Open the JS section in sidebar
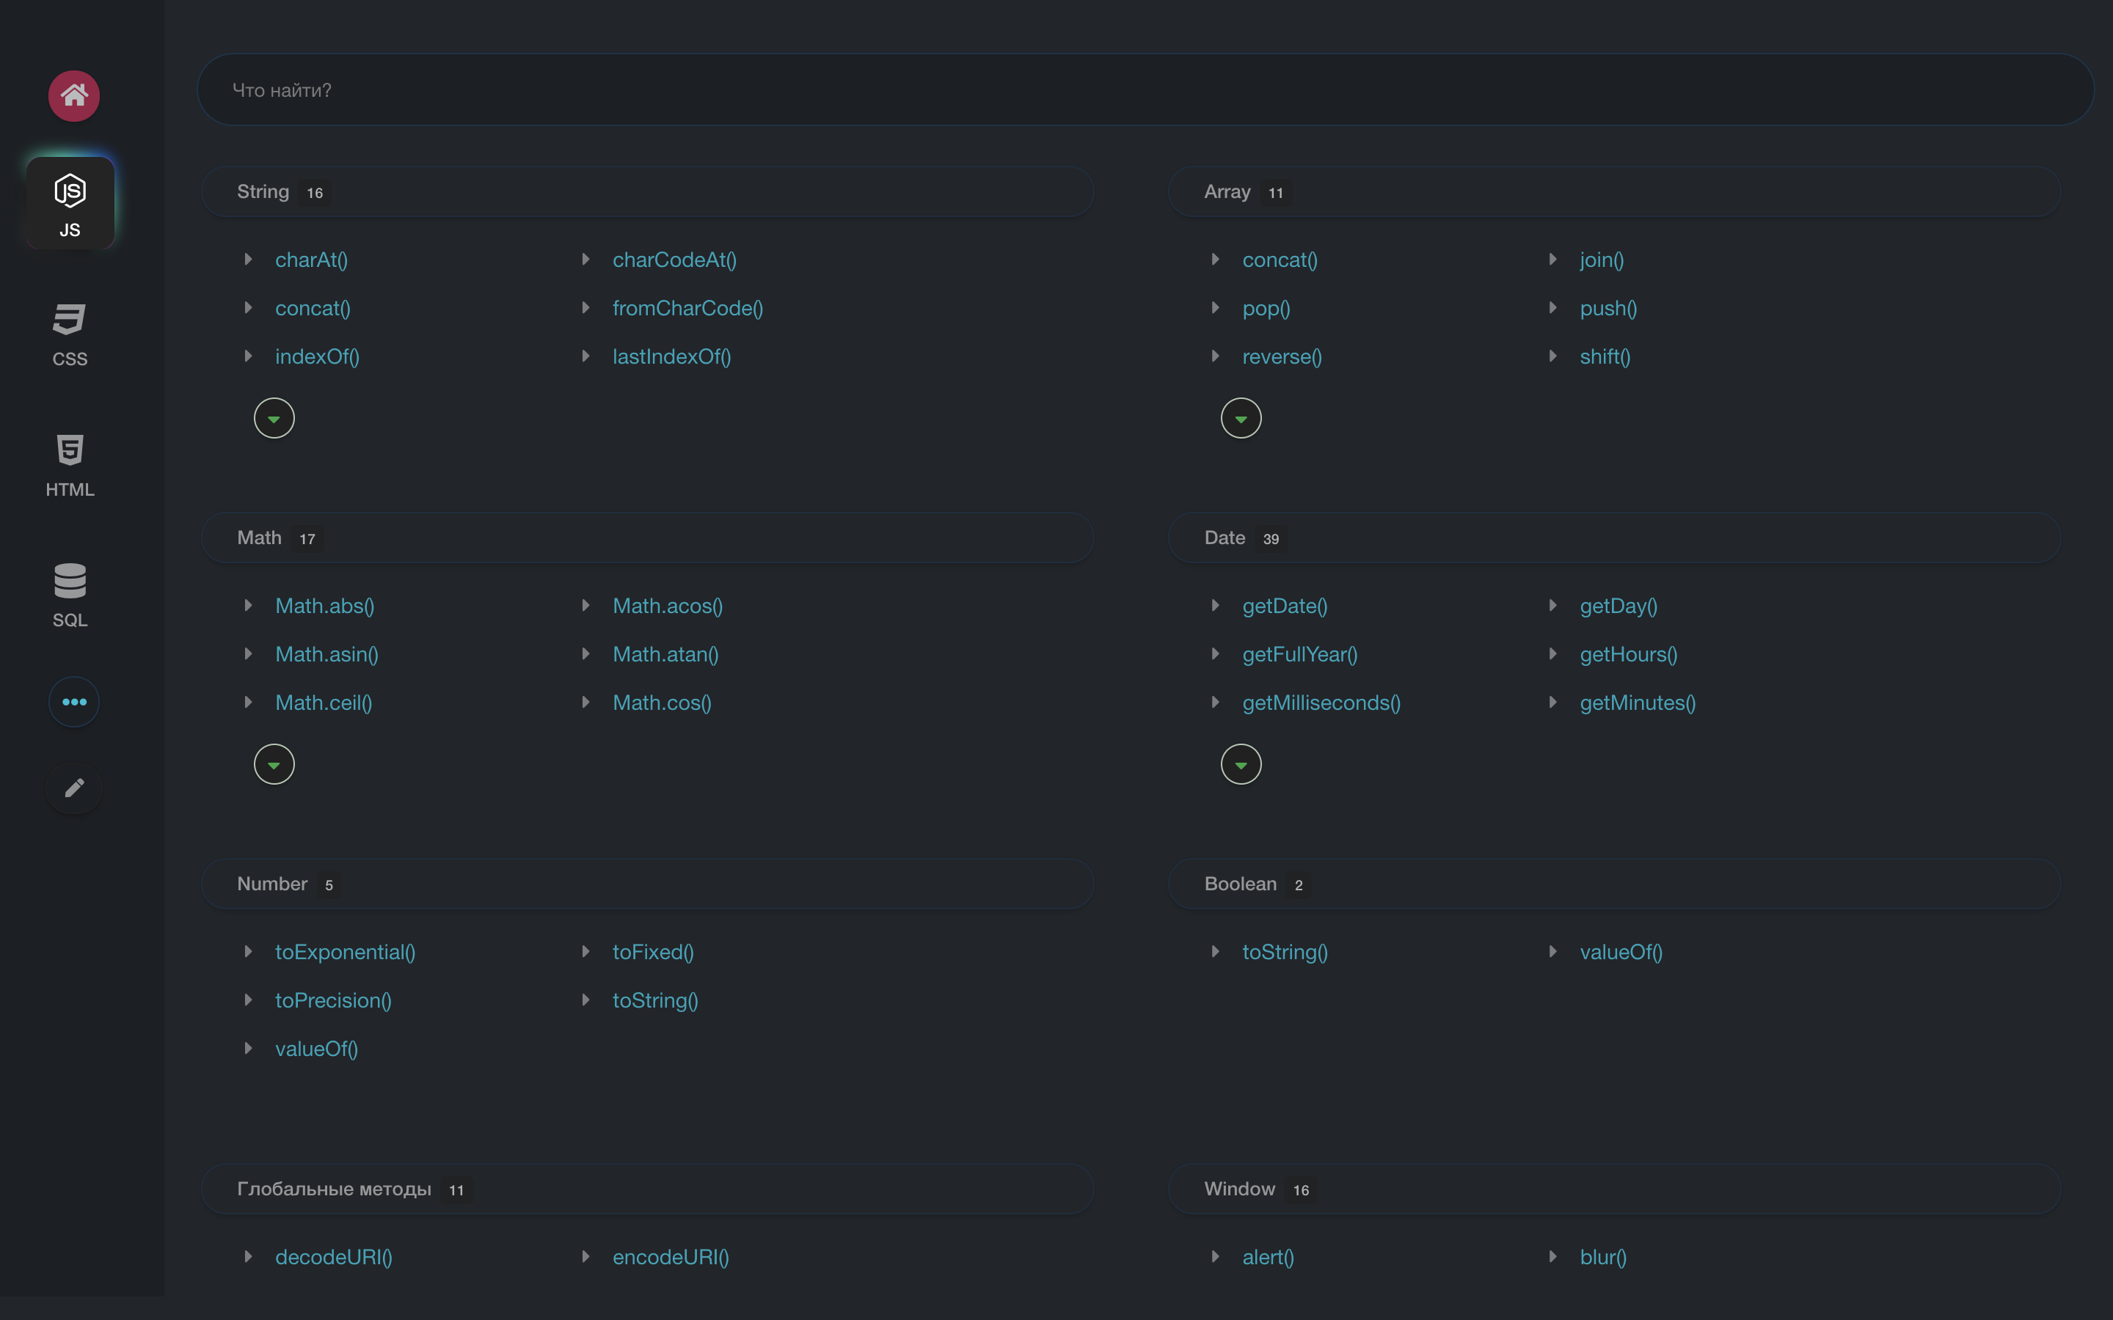This screenshot has height=1320, width=2113. tap(70, 203)
